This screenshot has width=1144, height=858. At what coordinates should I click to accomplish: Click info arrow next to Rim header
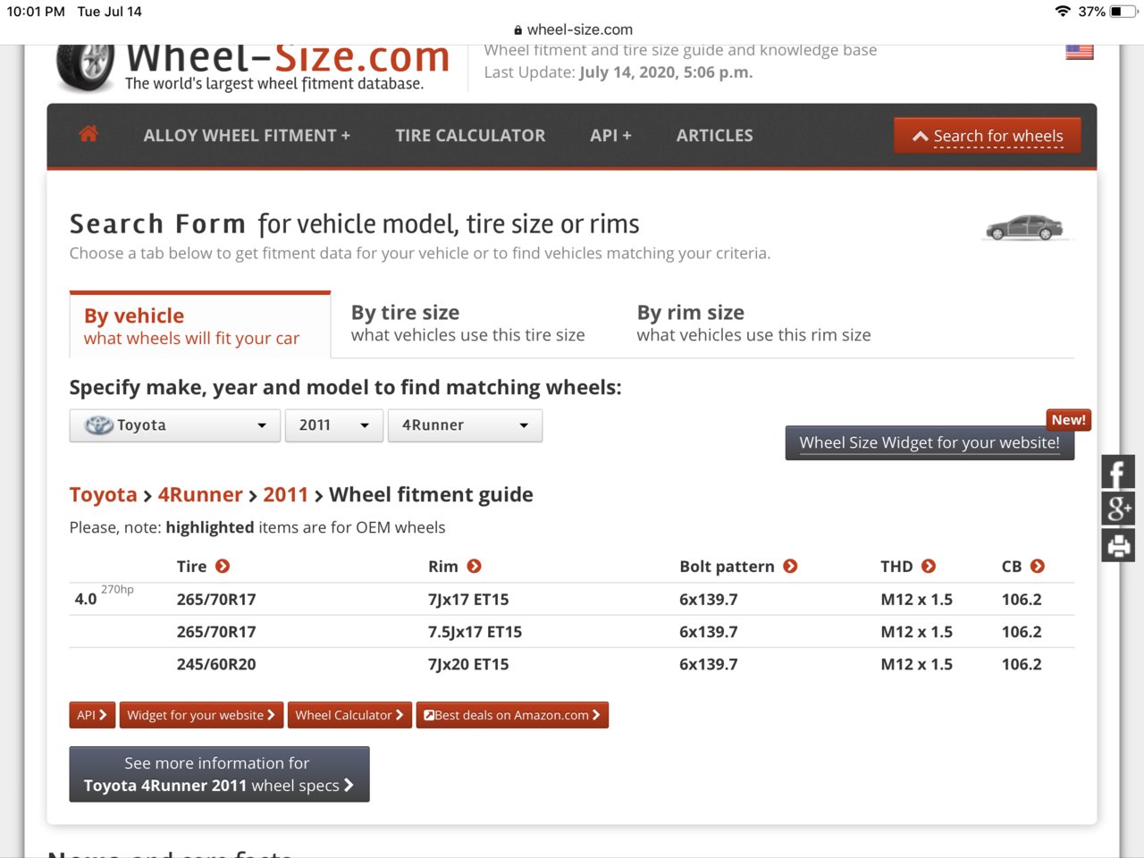coord(475,567)
